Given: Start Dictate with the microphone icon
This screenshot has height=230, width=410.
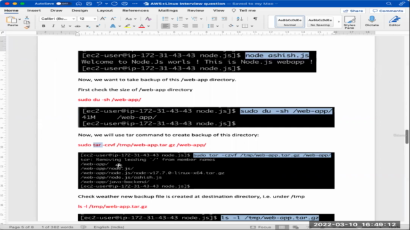Looking at the screenshot, I should point(372,21).
